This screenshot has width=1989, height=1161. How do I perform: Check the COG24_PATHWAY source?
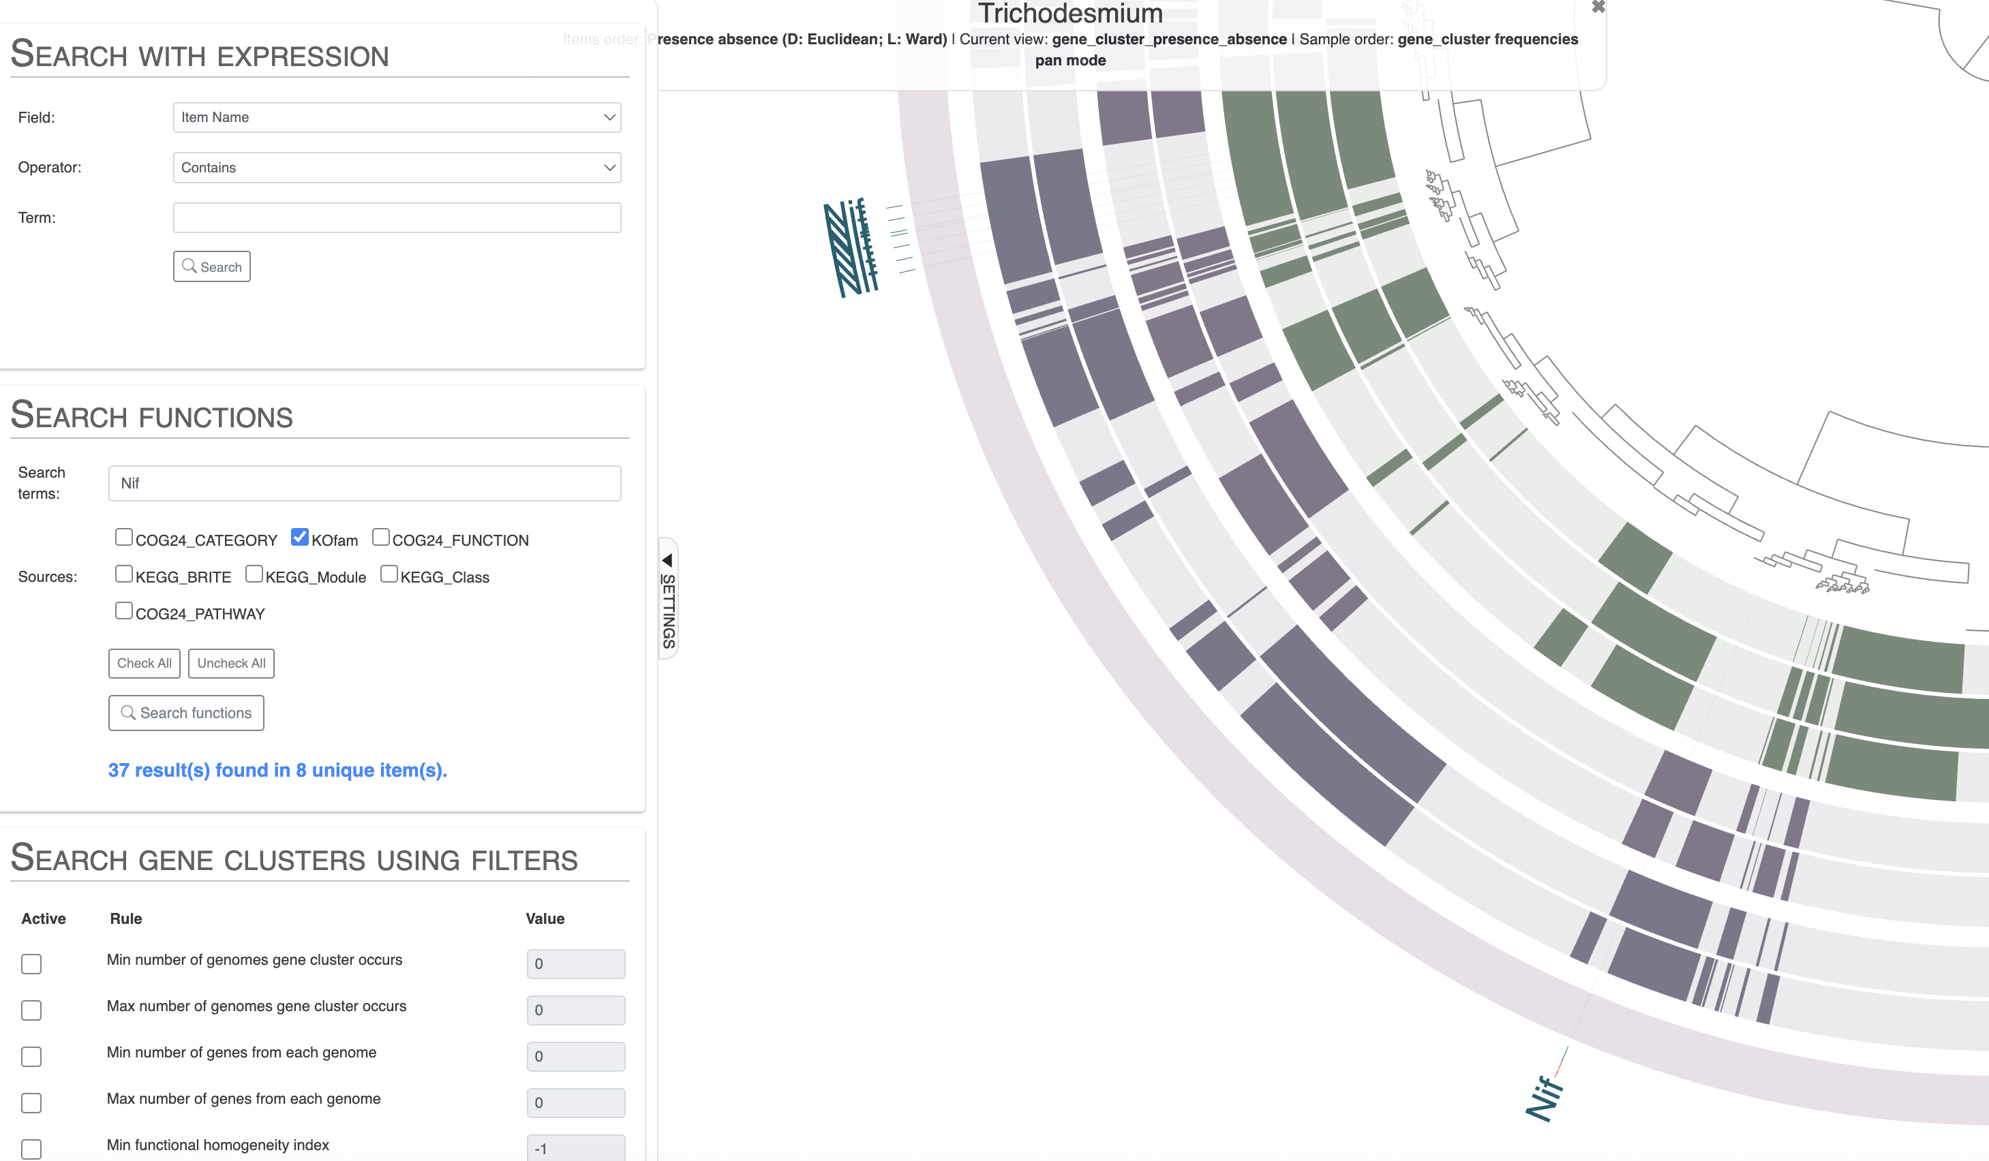[x=124, y=610]
